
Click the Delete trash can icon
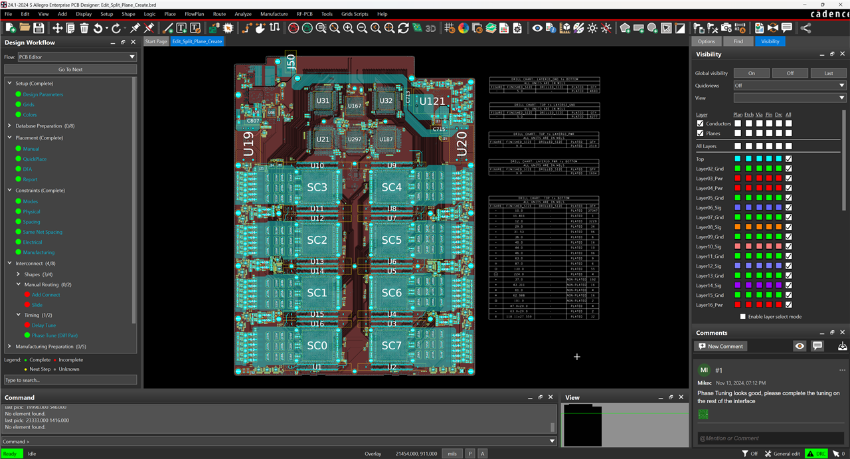(84, 28)
